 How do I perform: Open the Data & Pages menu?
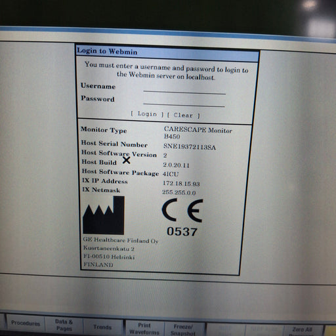tap(64, 325)
